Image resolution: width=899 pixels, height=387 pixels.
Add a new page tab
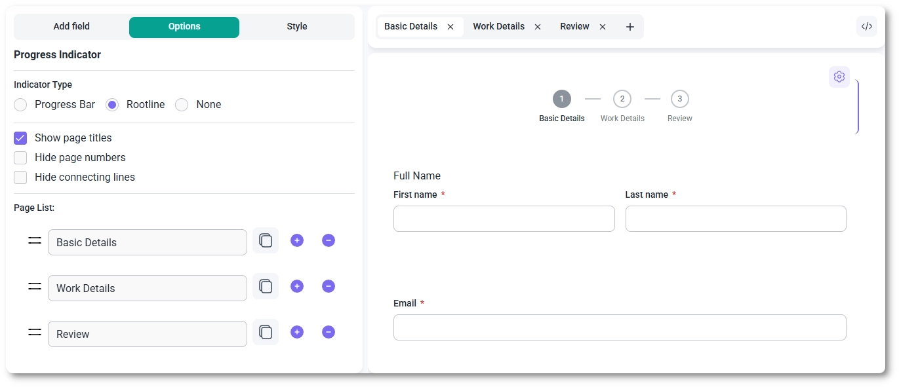[630, 27]
